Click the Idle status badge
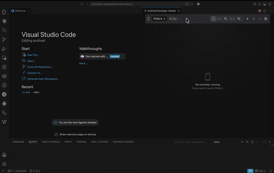The width and height of the screenshot is (274, 173). pyautogui.click(x=173, y=19)
